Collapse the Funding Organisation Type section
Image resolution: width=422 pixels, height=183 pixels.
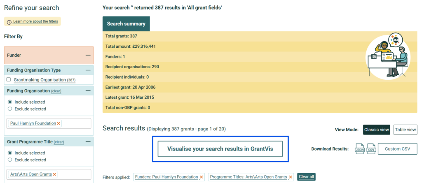(x=88, y=70)
